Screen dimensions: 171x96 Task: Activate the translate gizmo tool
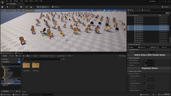[92, 10]
